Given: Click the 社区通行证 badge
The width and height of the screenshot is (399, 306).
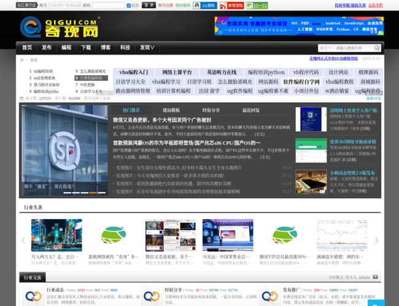Looking at the screenshot, I should [26, 5].
